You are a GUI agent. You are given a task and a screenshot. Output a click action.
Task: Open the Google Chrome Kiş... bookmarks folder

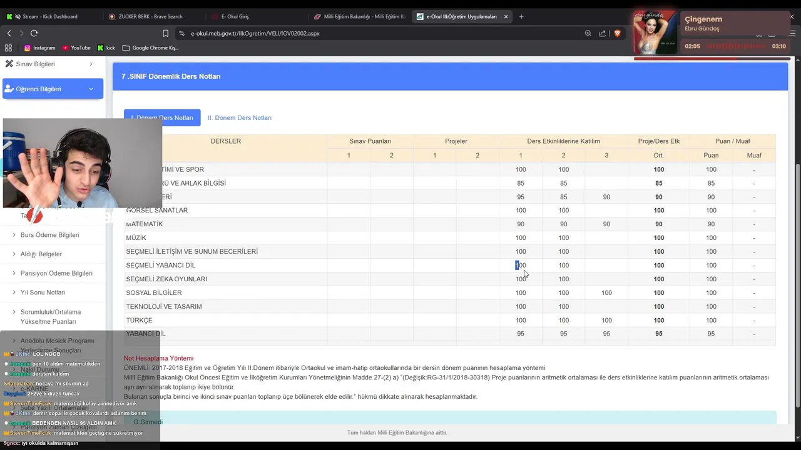[x=151, y=47]
